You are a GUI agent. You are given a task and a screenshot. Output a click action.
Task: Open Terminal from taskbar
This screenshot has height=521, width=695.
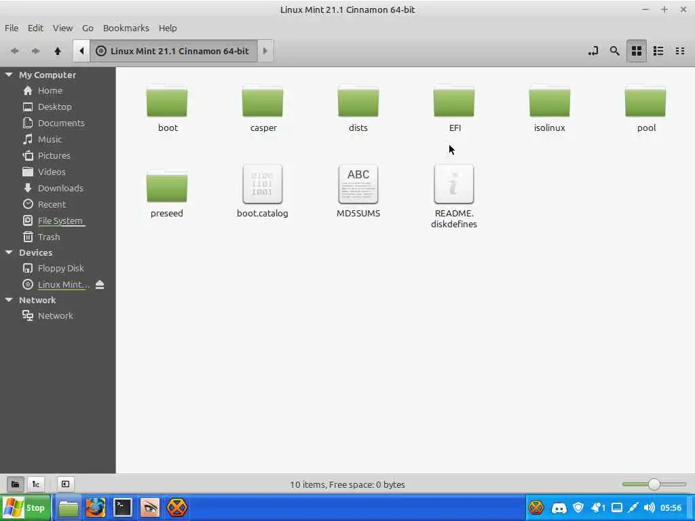click(123, 507)
